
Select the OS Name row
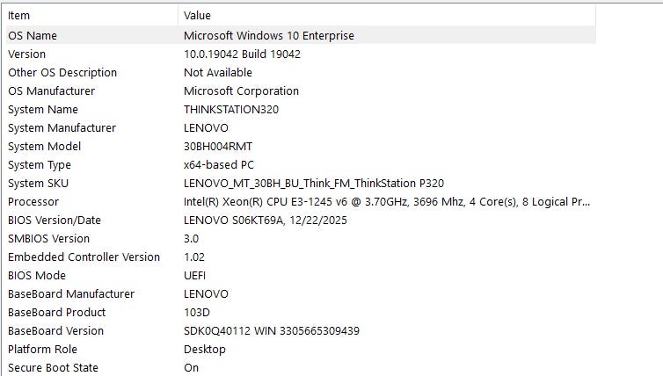[301, 35]
